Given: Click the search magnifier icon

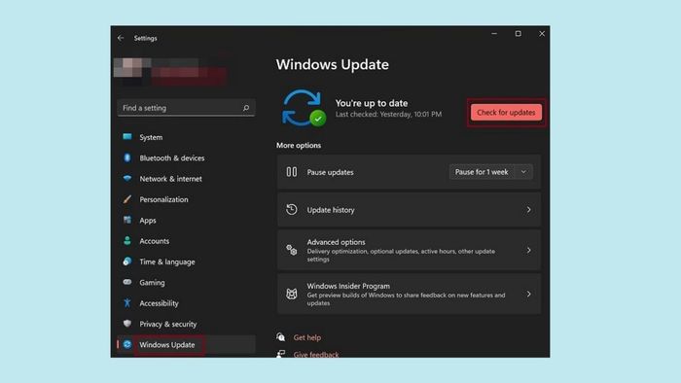Looking at the screenshot, I should pyautogui.click(x=246, y=108).
